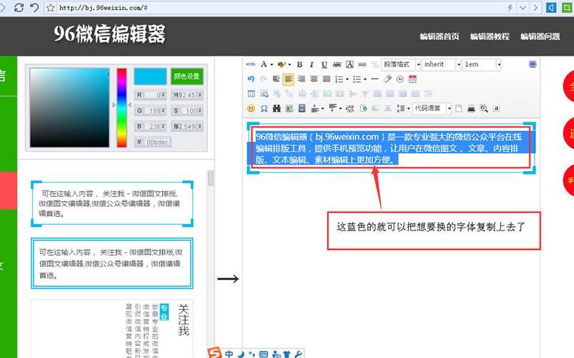Click the print icon in bottom row

tap(471, 109)
